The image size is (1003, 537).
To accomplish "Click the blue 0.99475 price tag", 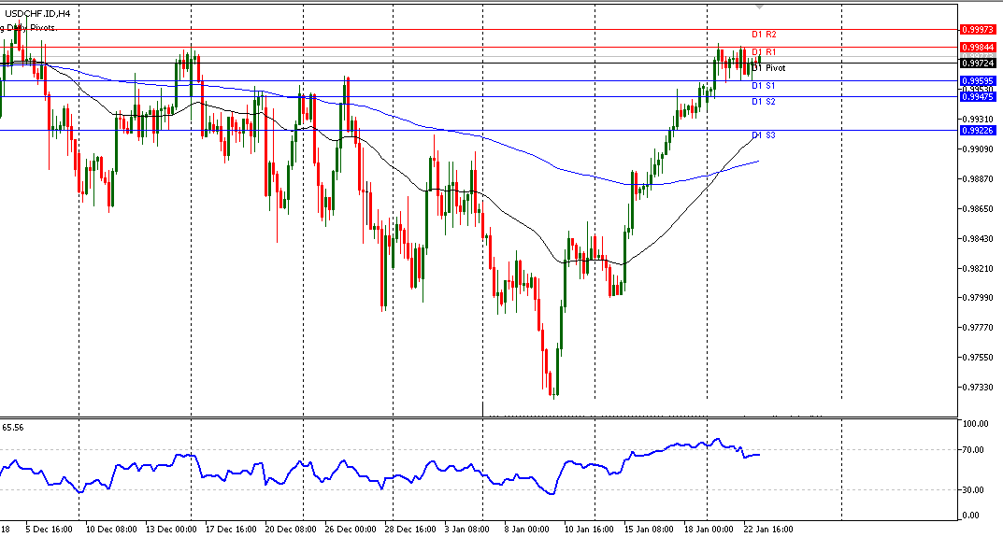I will pos(978,97).
